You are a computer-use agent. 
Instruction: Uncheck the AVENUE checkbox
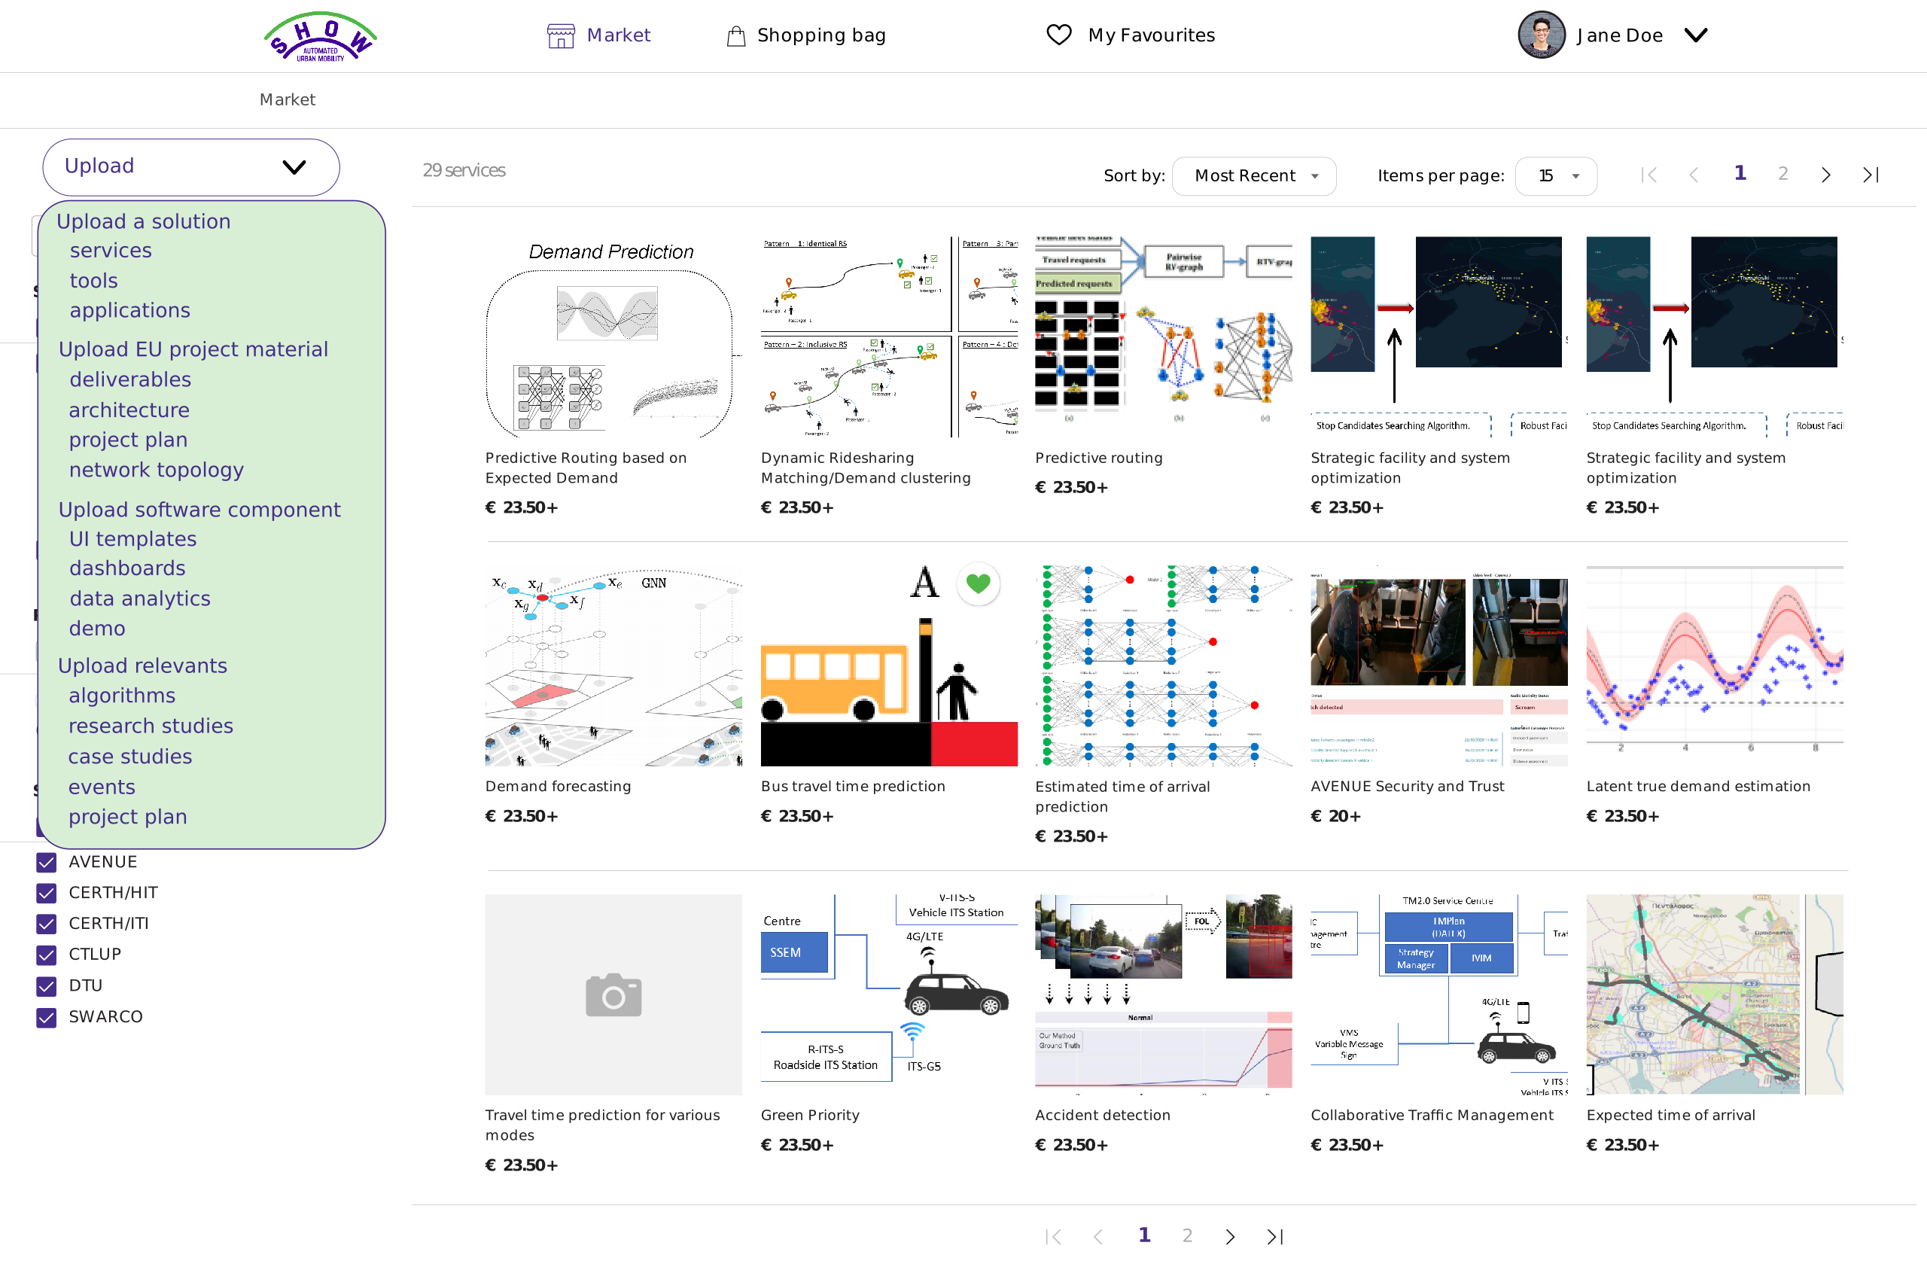[46, 862]
